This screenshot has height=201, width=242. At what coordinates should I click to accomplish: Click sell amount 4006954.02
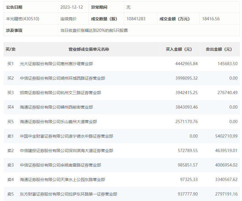click(x=226, y=165)
